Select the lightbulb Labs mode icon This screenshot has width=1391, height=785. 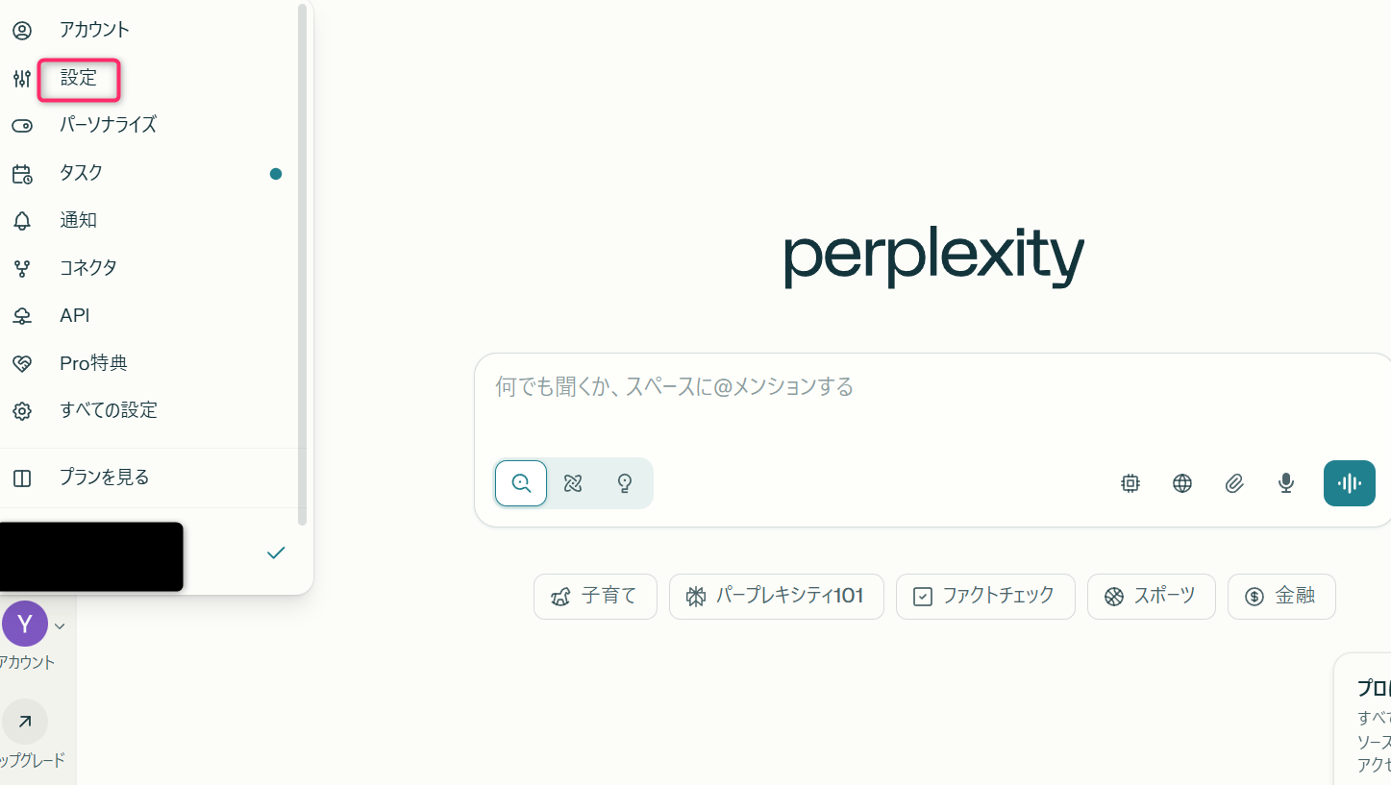[x=624, y=483]
